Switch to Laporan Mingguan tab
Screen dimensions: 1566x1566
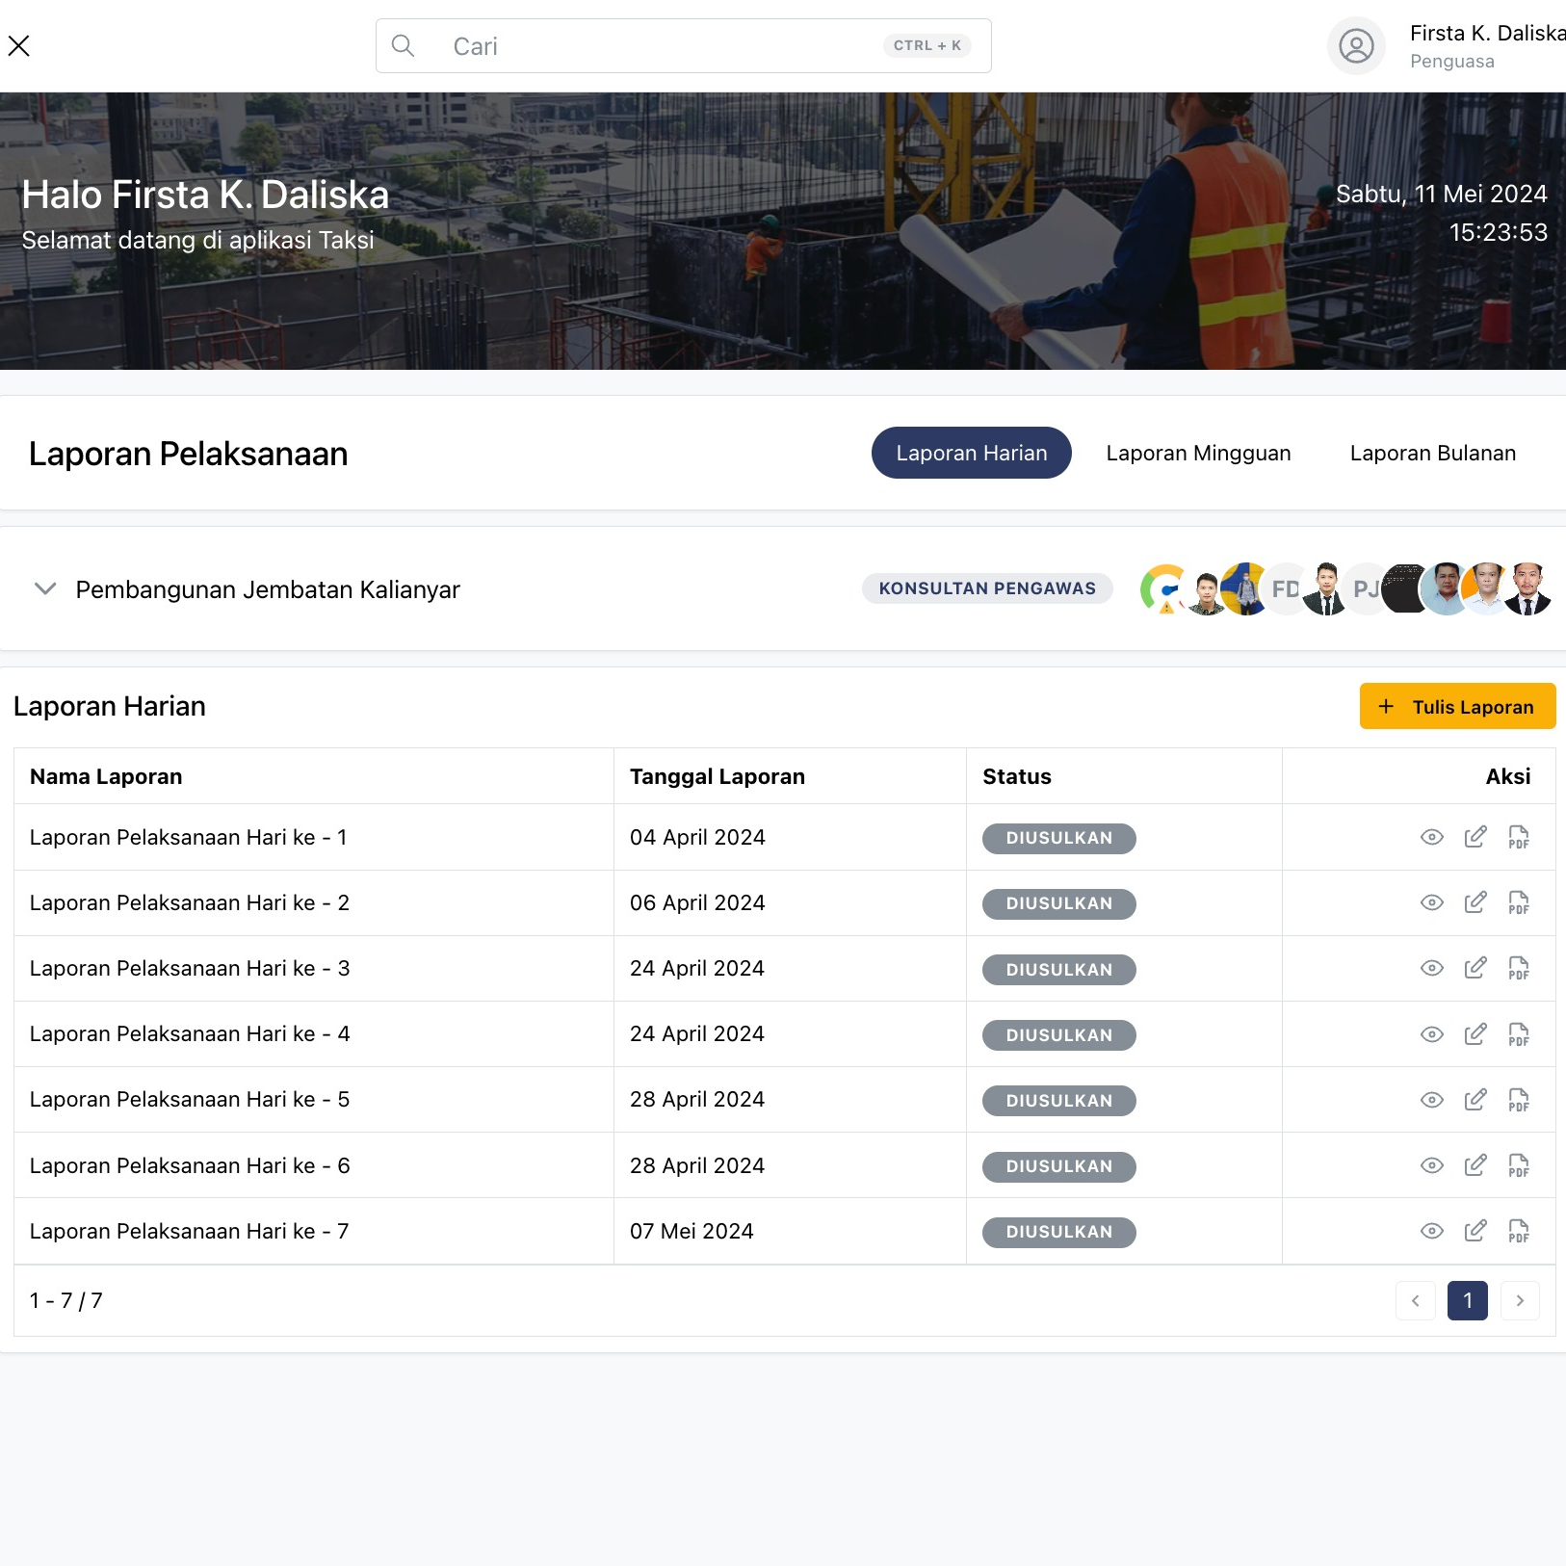click(1198, 453)
